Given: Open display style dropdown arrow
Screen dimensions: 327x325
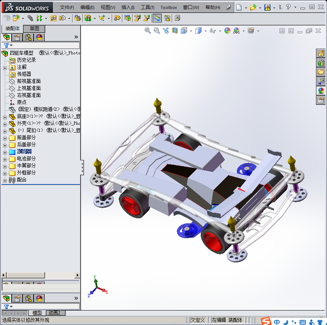Looking at the screenshot, I should (x=205, y=31).
